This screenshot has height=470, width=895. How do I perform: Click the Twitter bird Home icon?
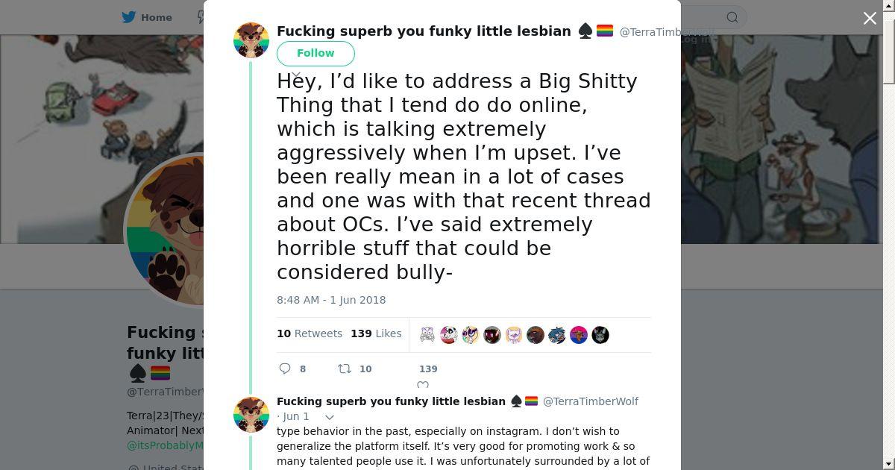click(x=129, y=17)
